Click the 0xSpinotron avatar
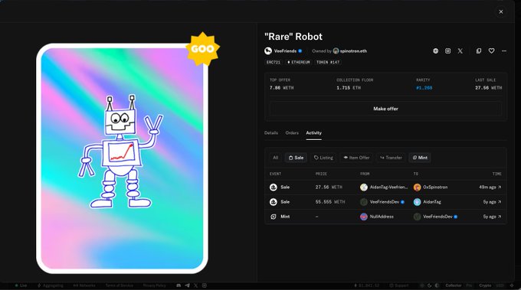This screenshot has width=521, height=290. click(417, 187)
